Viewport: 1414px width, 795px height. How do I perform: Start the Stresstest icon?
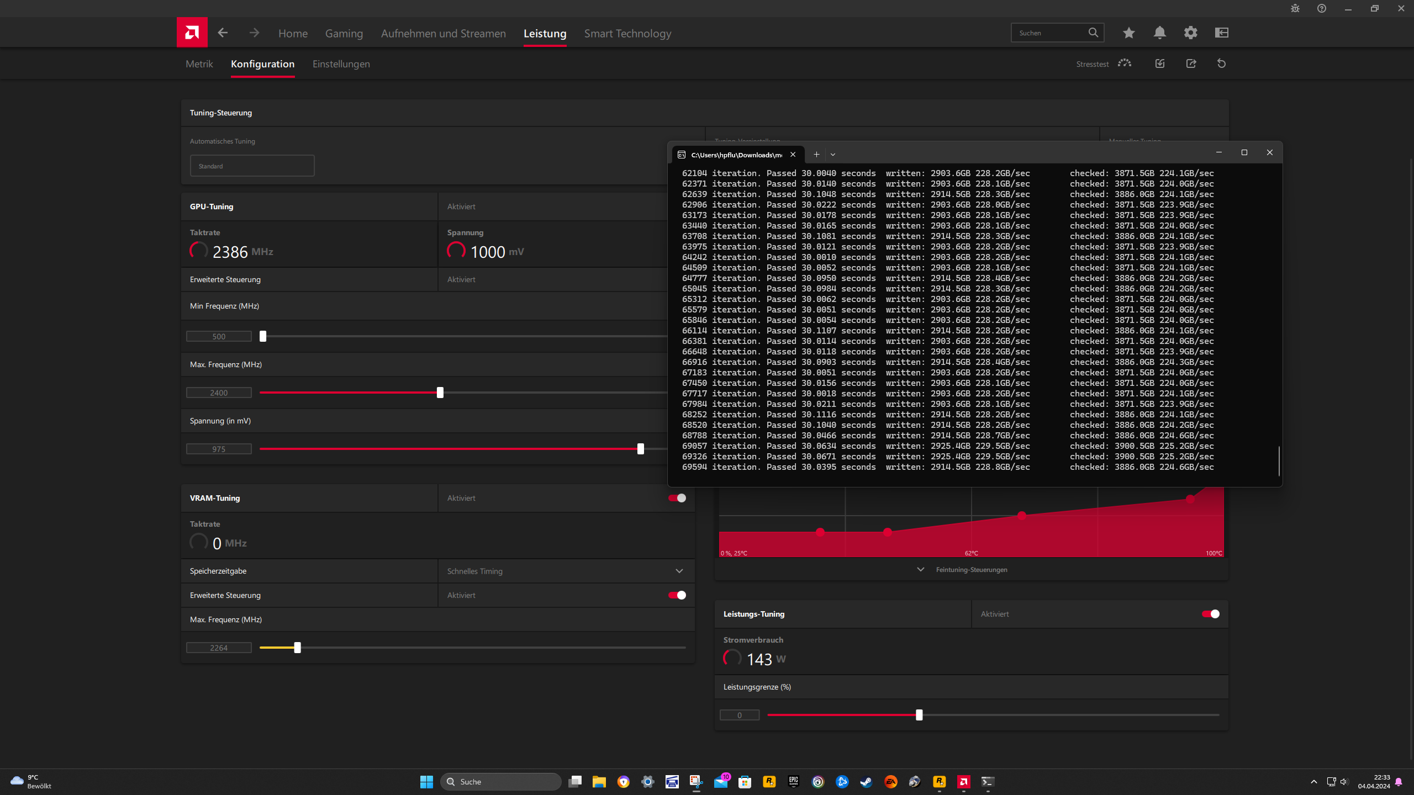click(x=1124, y=63)
